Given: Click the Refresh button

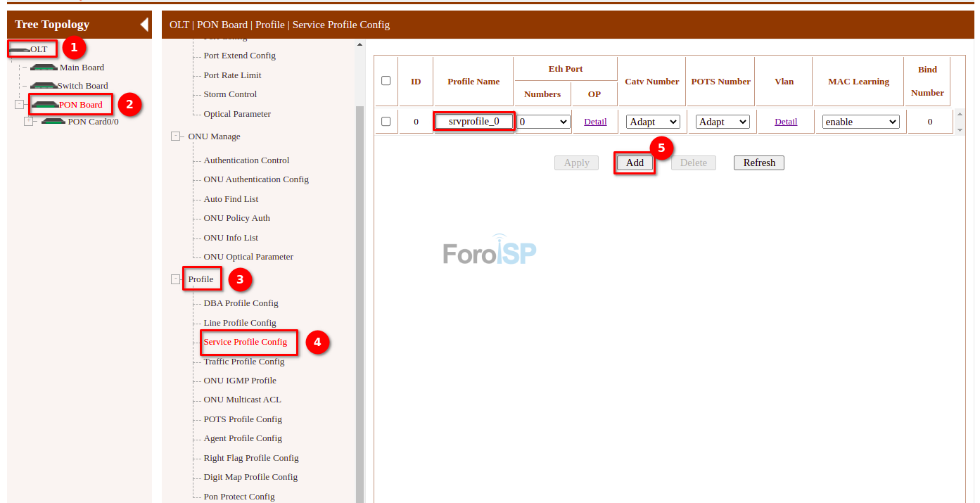Looking at the screenshot, I should click(758, 163).
